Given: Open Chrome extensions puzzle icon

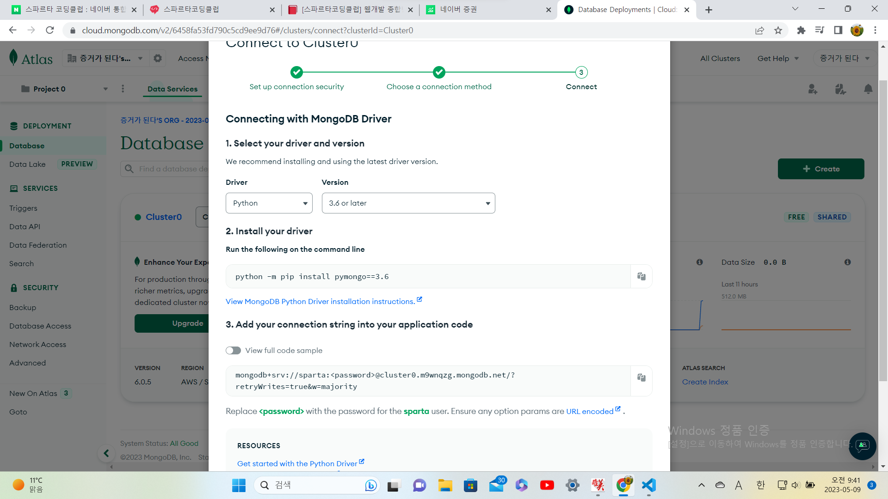Looking at the screenshot, I should coord(801,30).
